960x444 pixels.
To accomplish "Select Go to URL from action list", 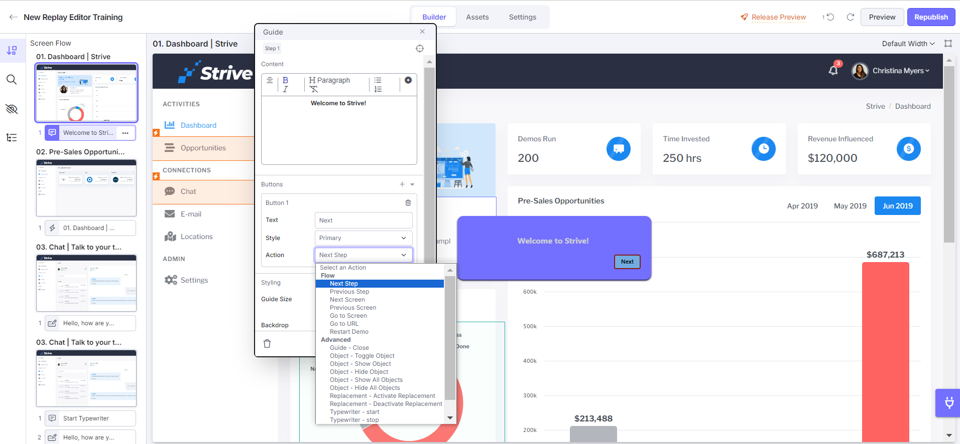I will [x=344, y=324].
